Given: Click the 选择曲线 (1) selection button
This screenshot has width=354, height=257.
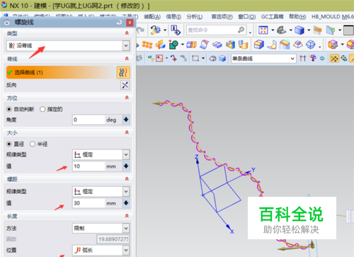Looking at the screenshot, I should (x=61, y=72).
